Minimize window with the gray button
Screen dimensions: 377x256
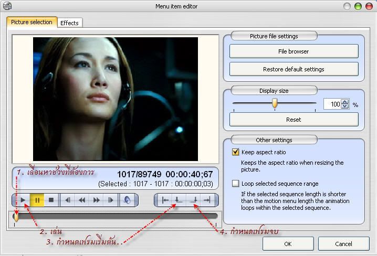coord(347,6)
